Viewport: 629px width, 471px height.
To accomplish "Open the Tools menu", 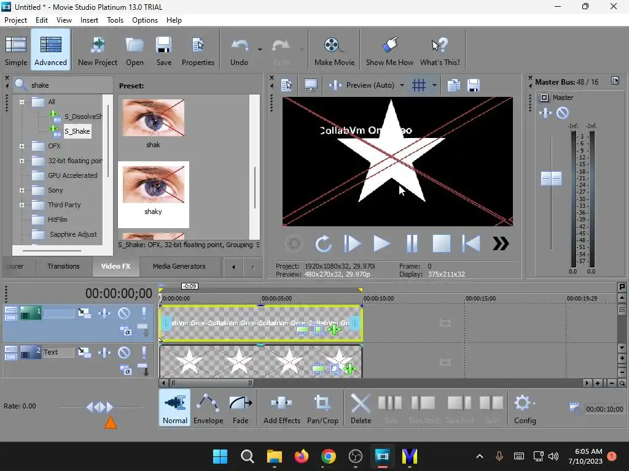I will pyautogui.click(x=115, y=20).
